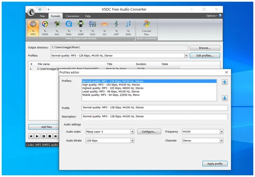The width and height of the screenshot is (255, 177).
Task: Click the Configure... codec button
Action: click(149, 132)
